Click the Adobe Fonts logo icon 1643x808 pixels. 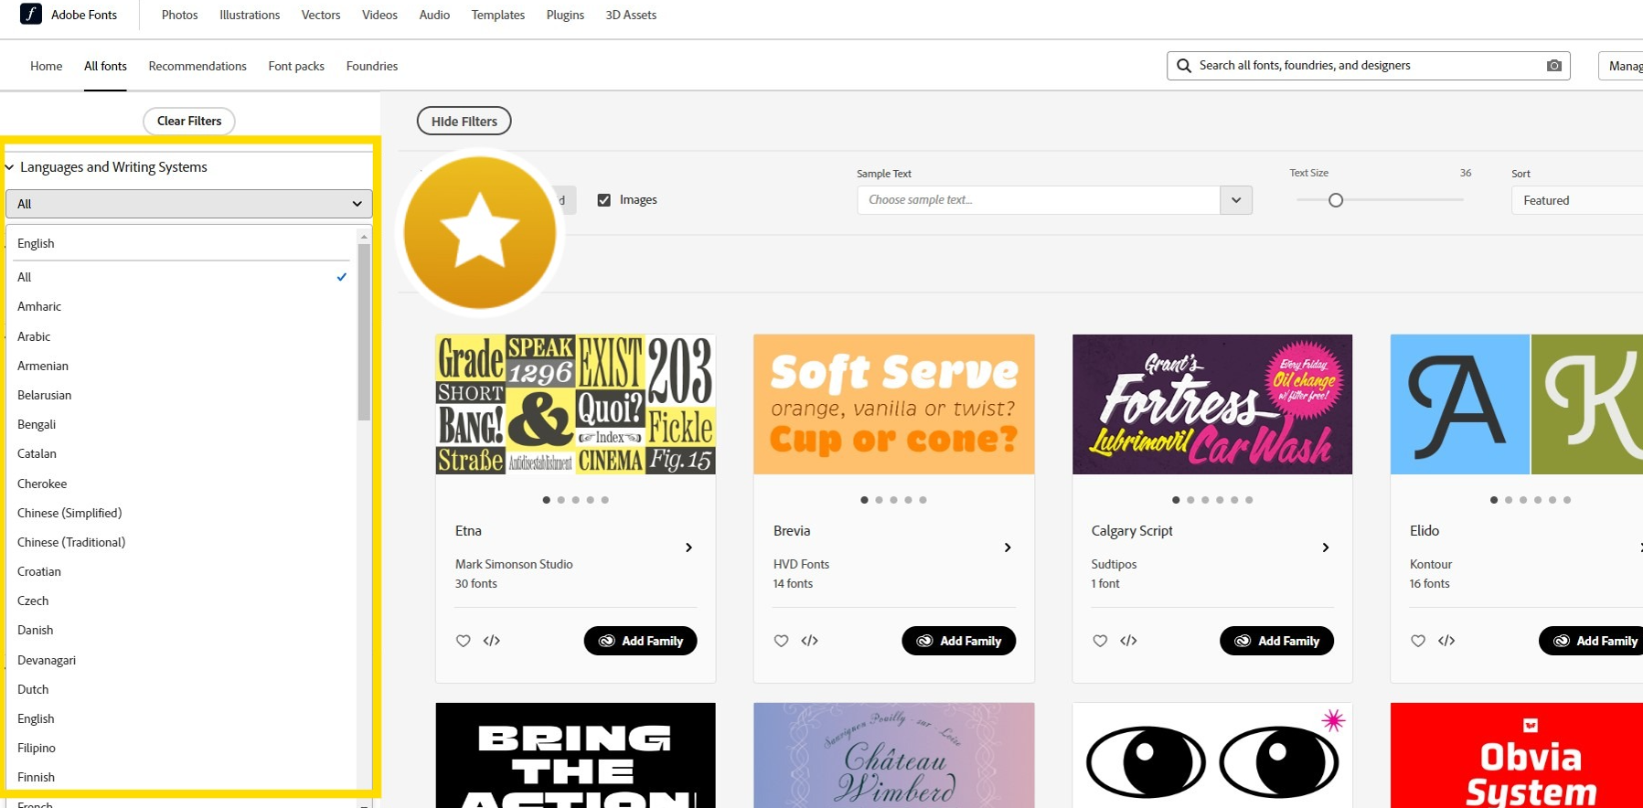pyautogui.click(x=31, y=14)
